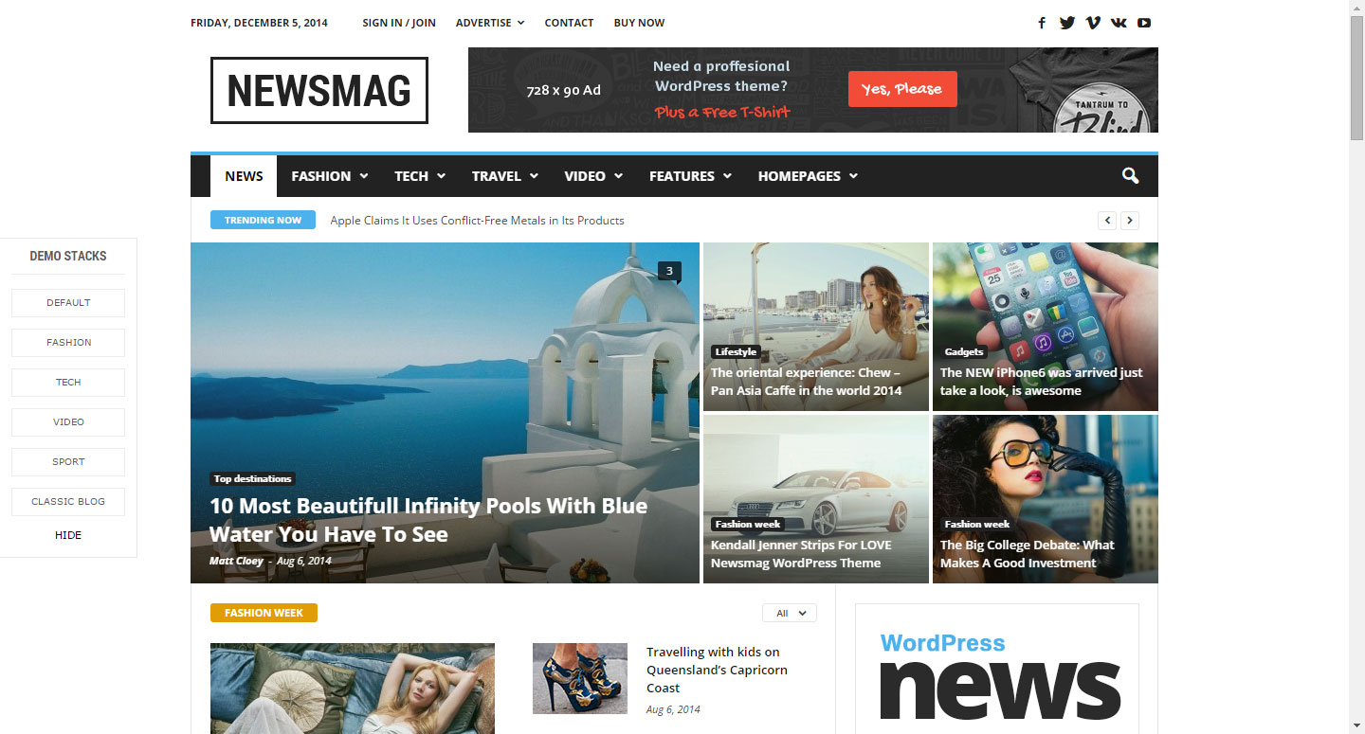Hide the demo stacks panel
The image size is (1365, 734).
68,535
